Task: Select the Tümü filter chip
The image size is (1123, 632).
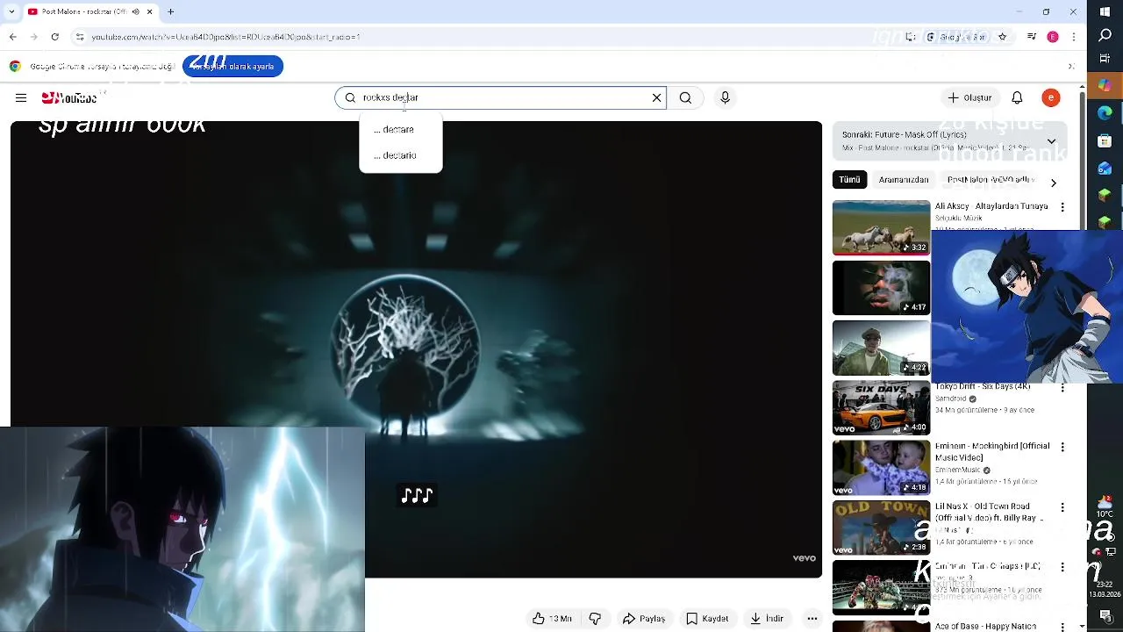Action: pos(849,180)
